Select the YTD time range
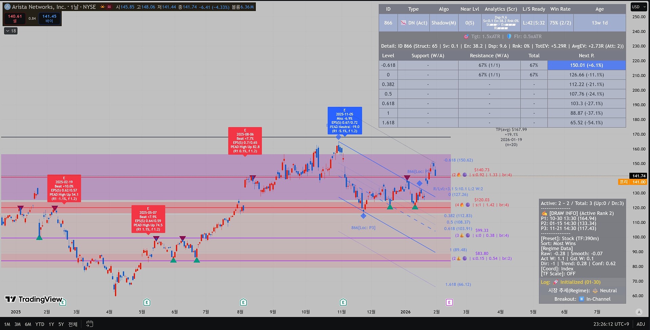Image resolution: width=650 pixels, height=330 pixels. [x=40, y=324]
